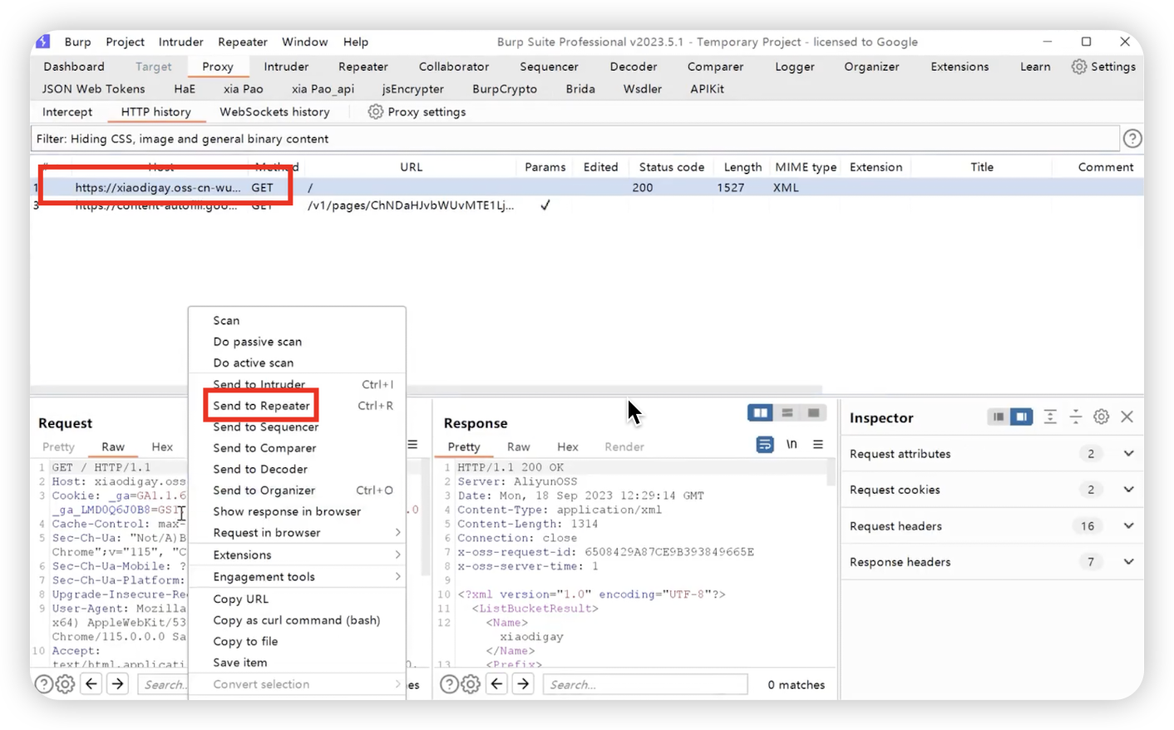This screenshot has width=1174, height=730.
Task: Toggle word wrap icon in Response panel
Action: (x=765, y=445)
